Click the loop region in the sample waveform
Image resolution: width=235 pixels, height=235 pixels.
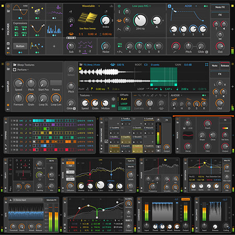coord(163,77)
